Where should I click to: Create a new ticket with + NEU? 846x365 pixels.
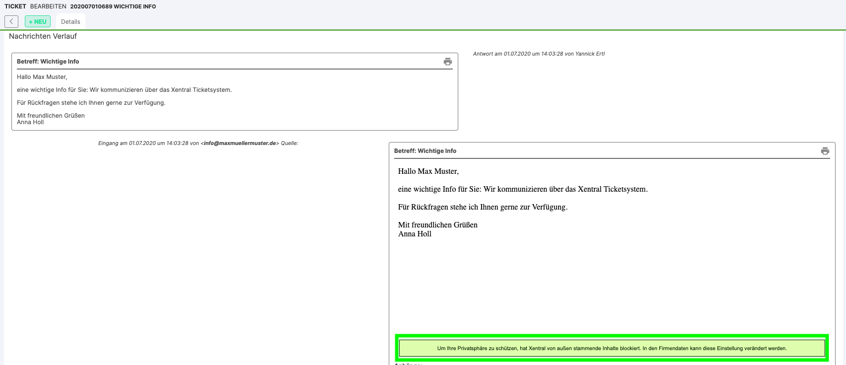click(x=38, y=21)
